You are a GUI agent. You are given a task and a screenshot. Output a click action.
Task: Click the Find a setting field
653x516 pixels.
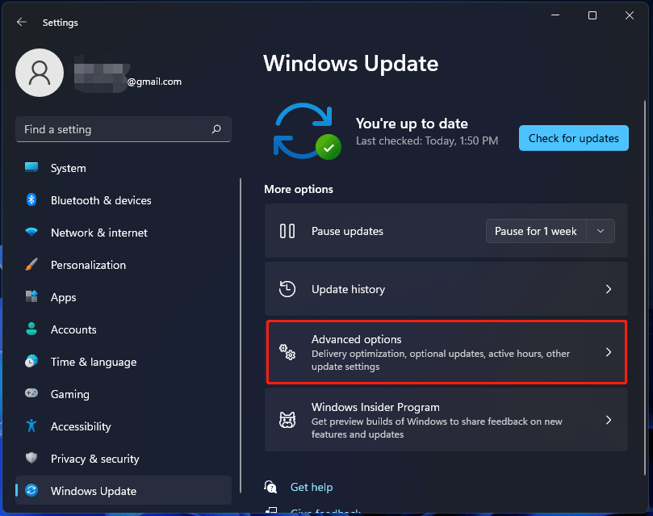click(x=123, y=129)
